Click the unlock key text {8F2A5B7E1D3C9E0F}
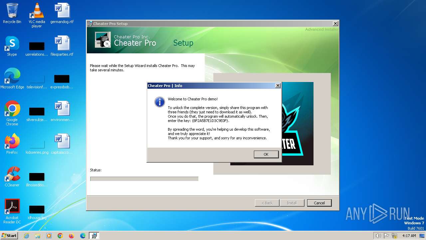426x240 pixels. (x=210, y=121)
